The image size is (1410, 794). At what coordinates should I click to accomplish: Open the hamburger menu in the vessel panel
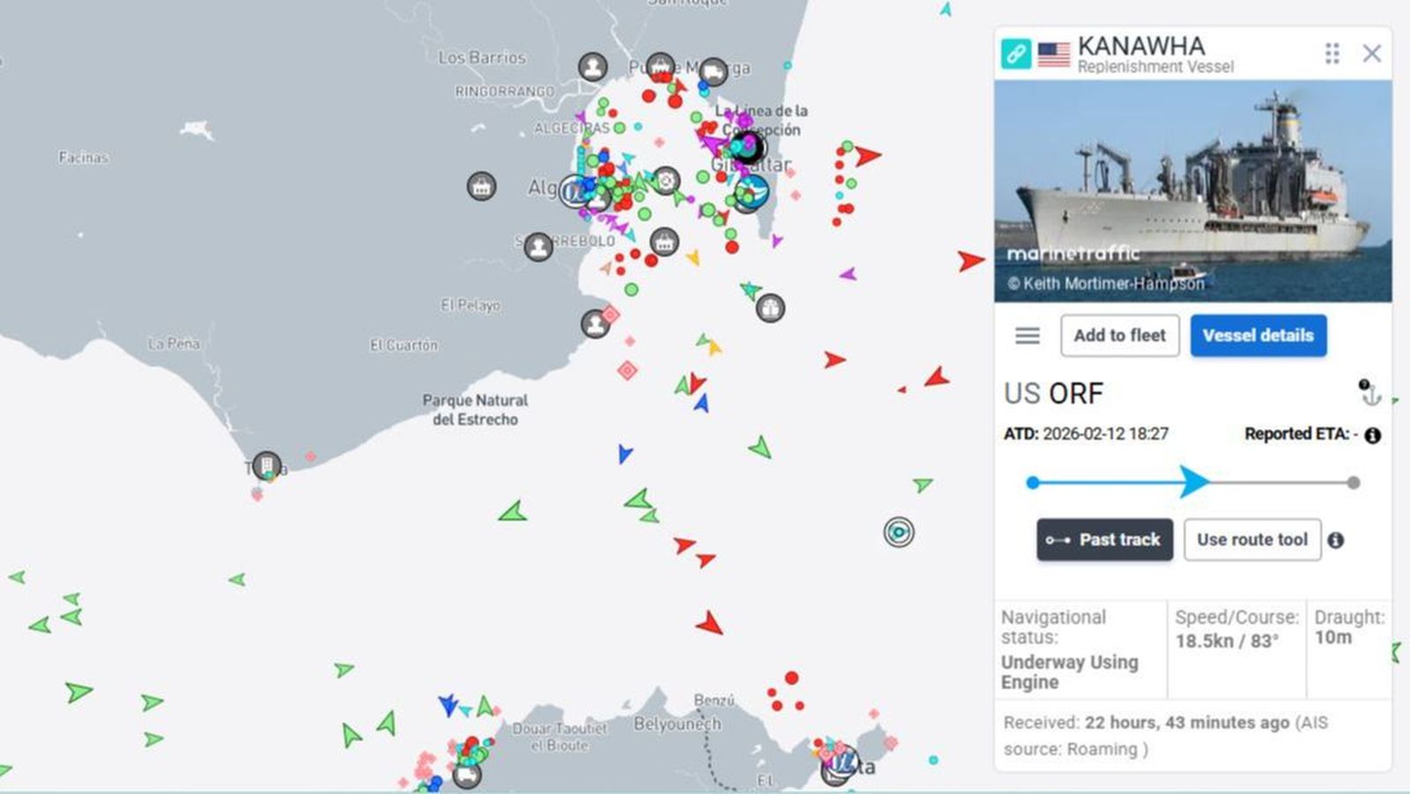pyautogui.click(x=1025, y=335)
